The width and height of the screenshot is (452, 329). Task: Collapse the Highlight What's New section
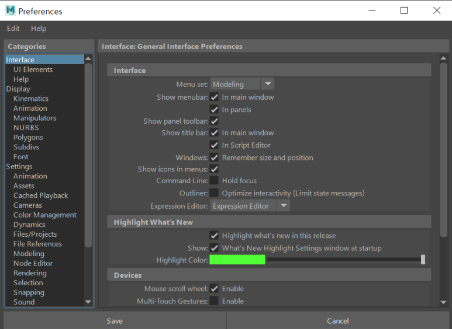coord(269,222)
